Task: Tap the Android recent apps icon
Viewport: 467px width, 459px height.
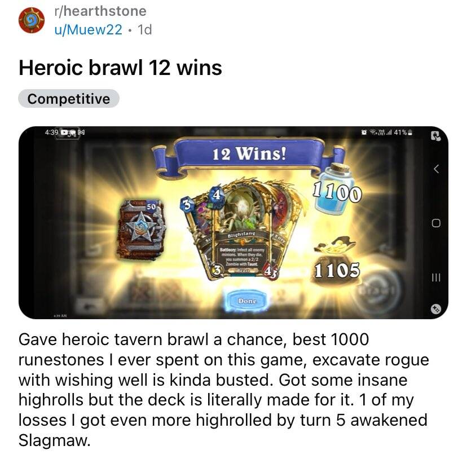Action: click(436, 277)
